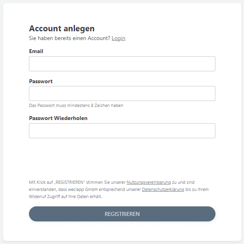
Task: Click the dark rounded register button
Action: [122, 214]
